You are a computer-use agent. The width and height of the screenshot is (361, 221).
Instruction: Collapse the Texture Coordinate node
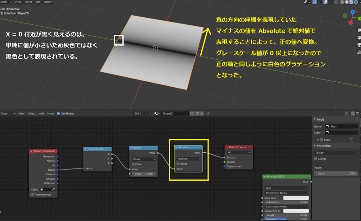(32, 151)
